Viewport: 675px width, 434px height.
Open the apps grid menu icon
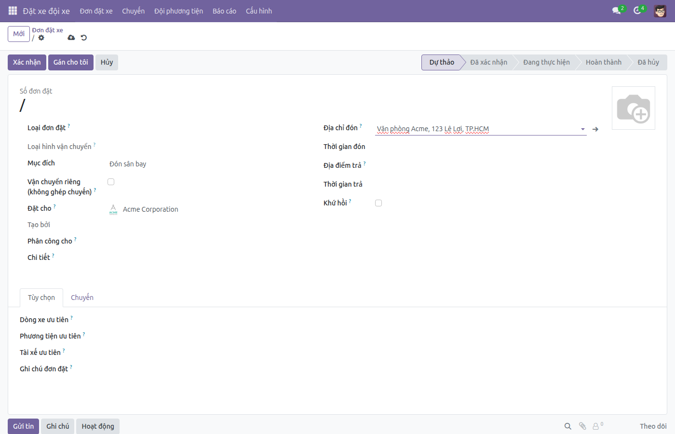[13, 11]
